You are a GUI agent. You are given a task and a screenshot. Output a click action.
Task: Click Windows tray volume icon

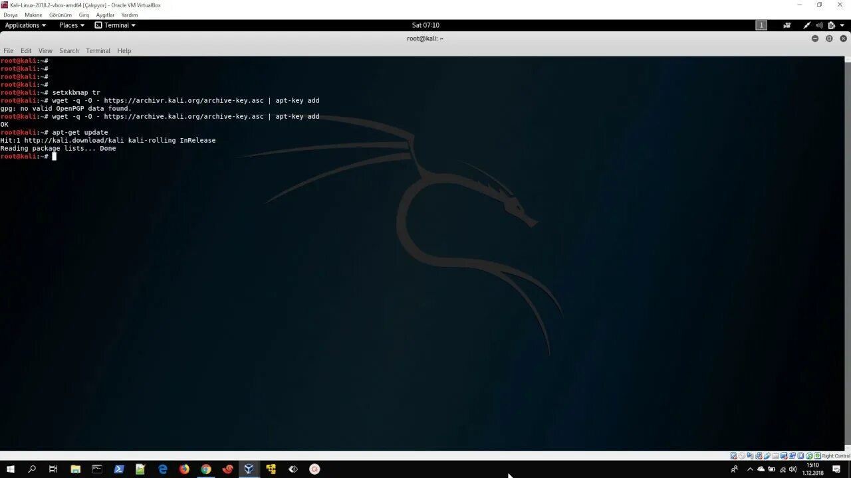click(792, 469)
